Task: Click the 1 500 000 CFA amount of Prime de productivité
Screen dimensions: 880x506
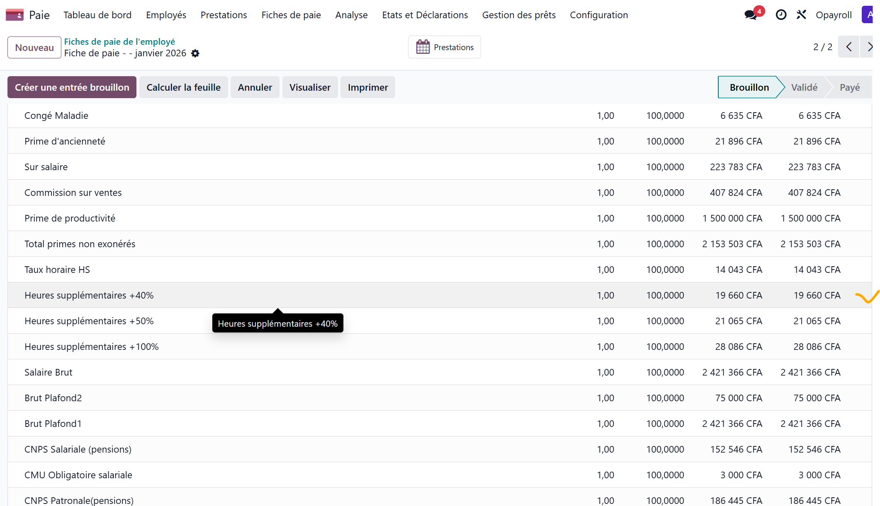Action: (x=732, y=218)
